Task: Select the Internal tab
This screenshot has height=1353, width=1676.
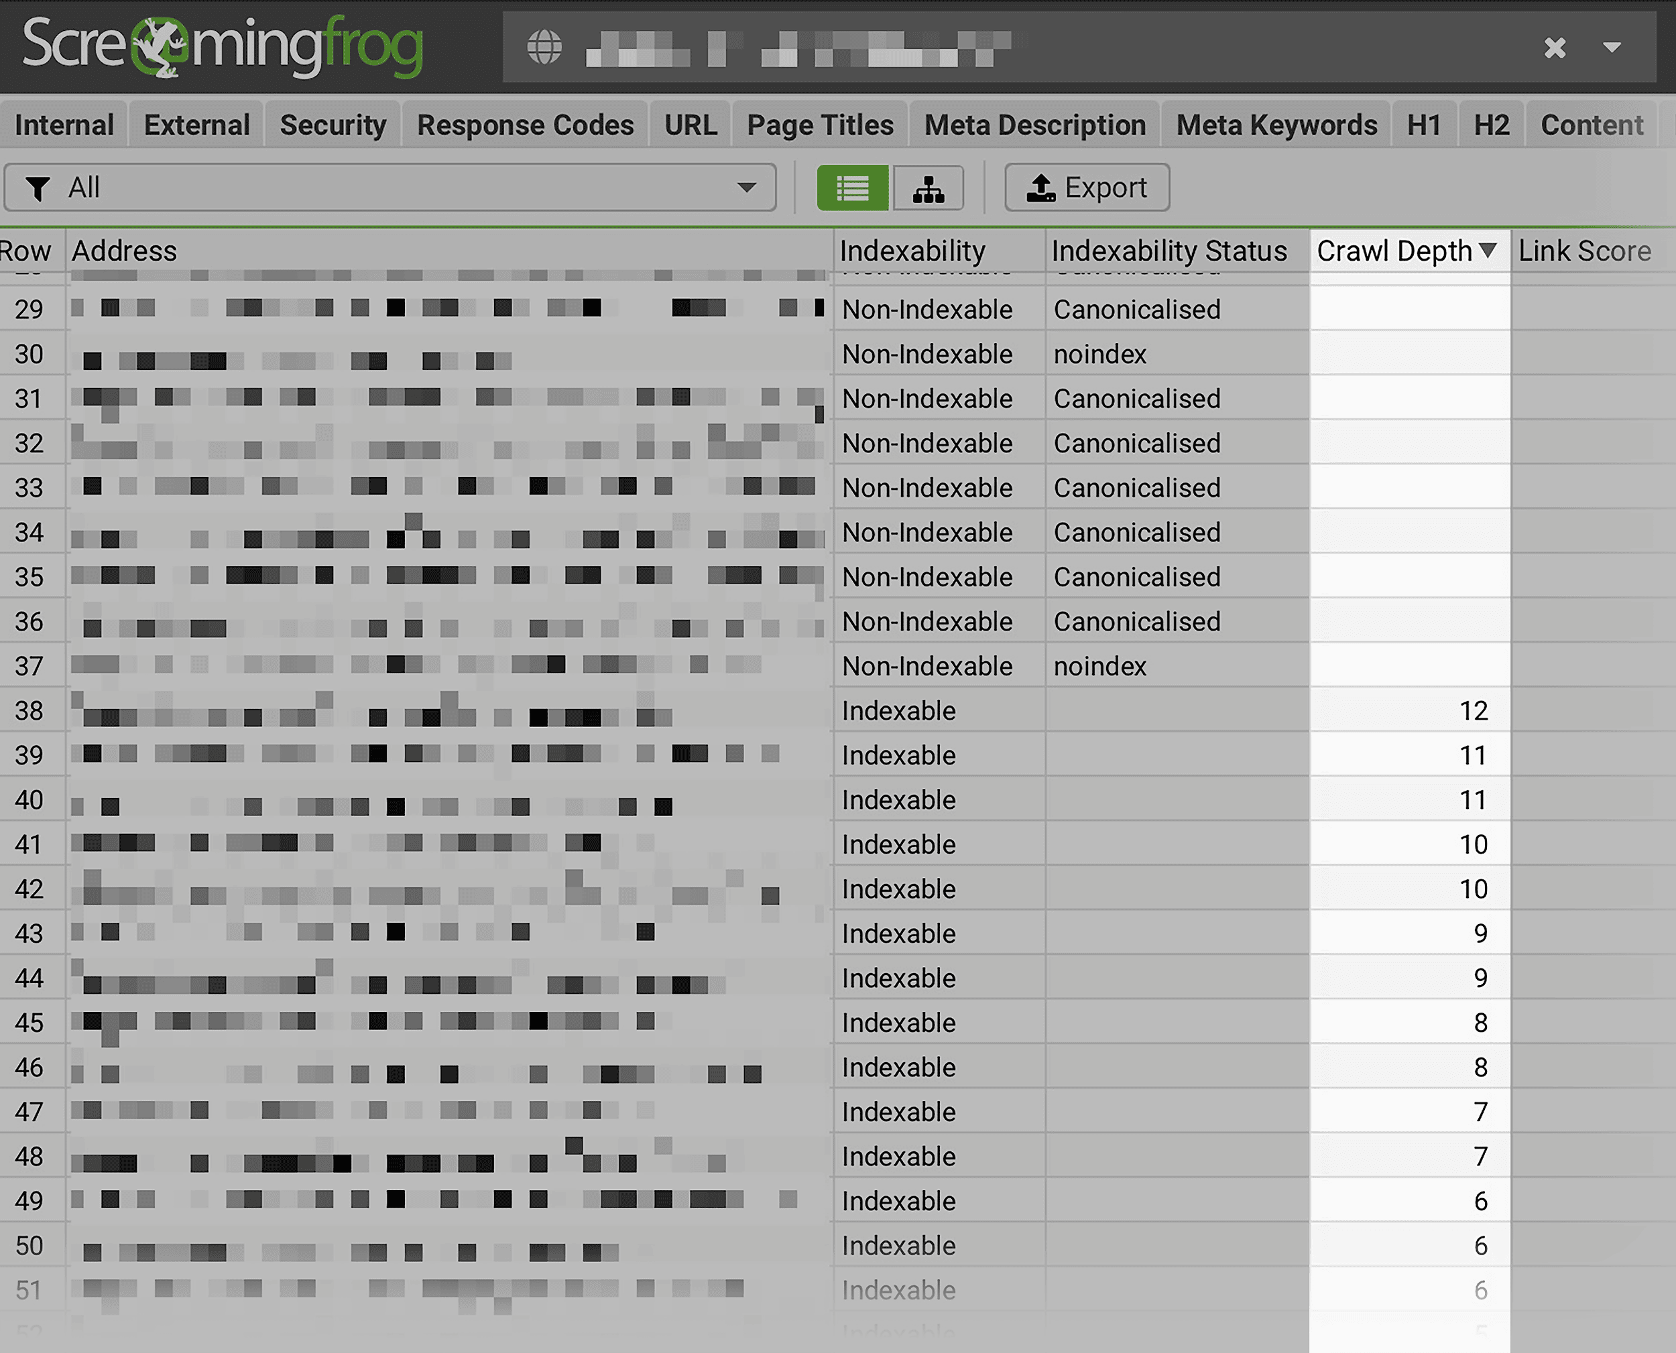Action: point(64,123)
